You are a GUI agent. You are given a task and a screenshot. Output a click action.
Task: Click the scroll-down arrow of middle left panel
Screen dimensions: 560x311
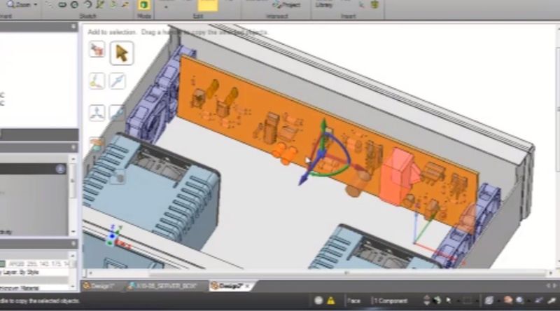click(73, 232)
